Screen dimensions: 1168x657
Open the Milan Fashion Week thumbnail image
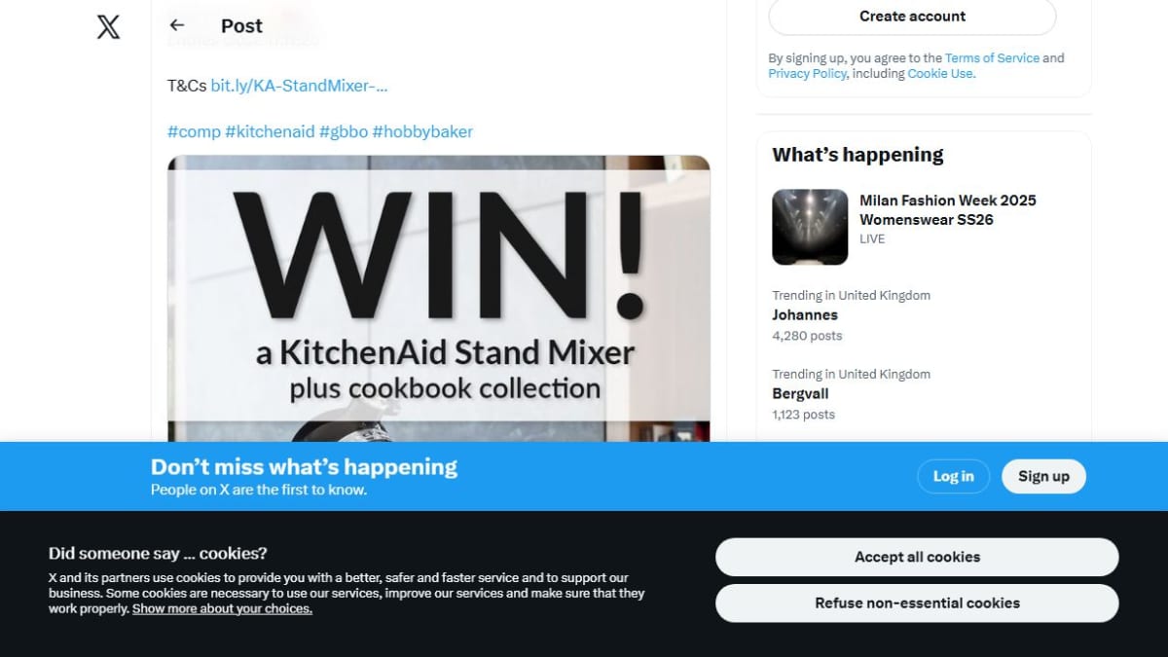pyautogui.click(x=810, y=227)
